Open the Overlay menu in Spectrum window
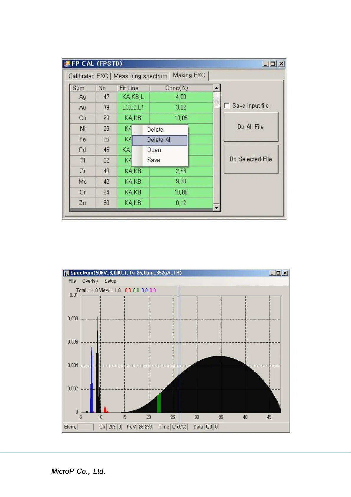Image resolution: width=351 pixels, height=497 pixels. point(90,281)
